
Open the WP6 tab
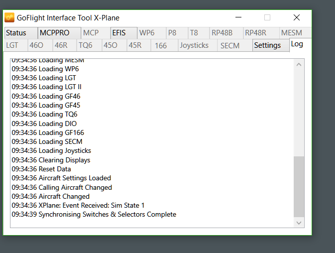point(147,33)
